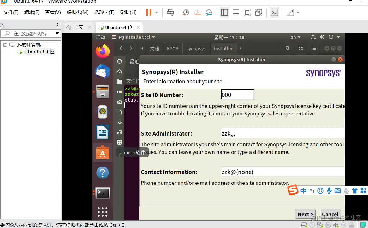
Task: Click 活动 in the Ubuntu top bar
Action: coord(100,37)
